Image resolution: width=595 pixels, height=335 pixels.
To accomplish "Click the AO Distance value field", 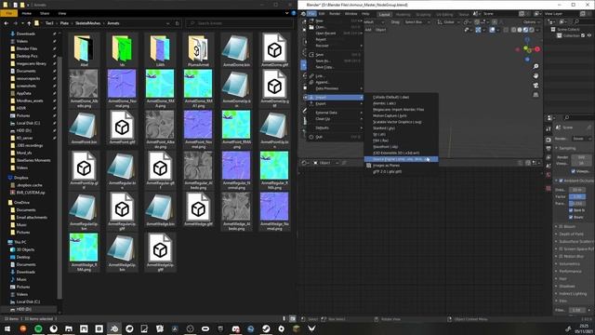I will click(x=577, y=190).
